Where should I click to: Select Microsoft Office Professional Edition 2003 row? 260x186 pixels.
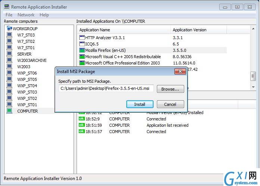[152, 63]
